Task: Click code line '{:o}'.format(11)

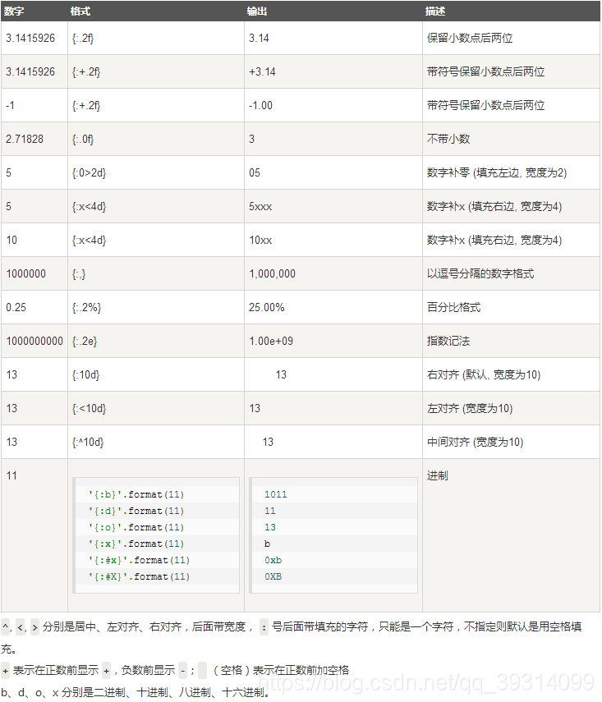Action: click(x=136, y=527)
